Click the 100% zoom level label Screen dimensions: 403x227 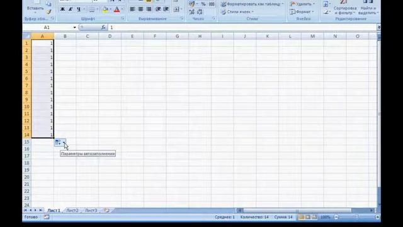(325, 217)
